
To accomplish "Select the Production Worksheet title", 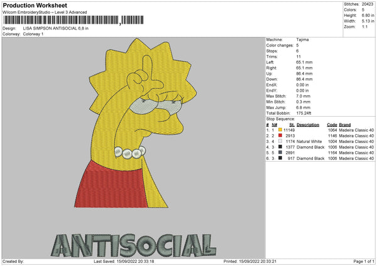I will point(35,5).
